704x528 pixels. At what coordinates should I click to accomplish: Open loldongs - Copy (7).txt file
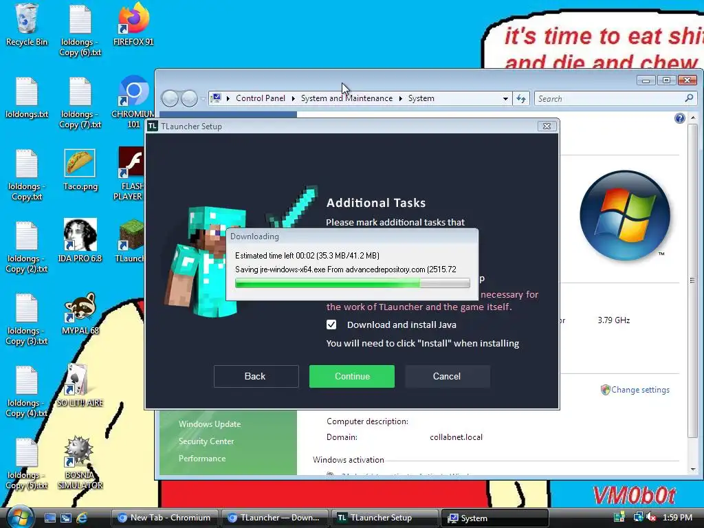pos(80,102)
